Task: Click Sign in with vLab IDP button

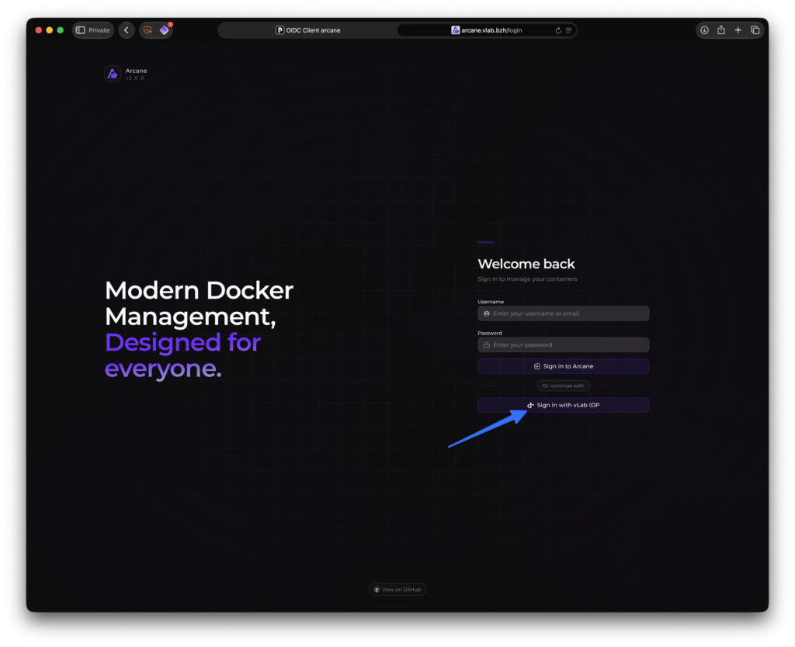Action: click(x=564, y=405)
